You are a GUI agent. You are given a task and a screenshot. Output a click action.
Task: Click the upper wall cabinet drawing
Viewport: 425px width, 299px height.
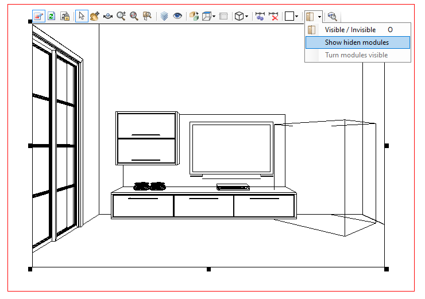[x=146, y=138]
